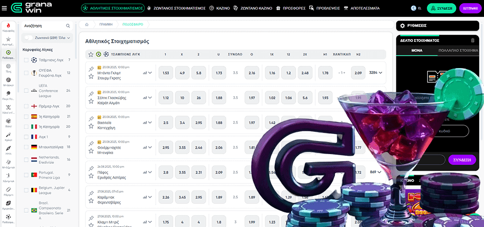The height and width of the screenshot is (227, 484).
Task: Toggle the Ζωντανό live switch
Action: pos(29,38)
